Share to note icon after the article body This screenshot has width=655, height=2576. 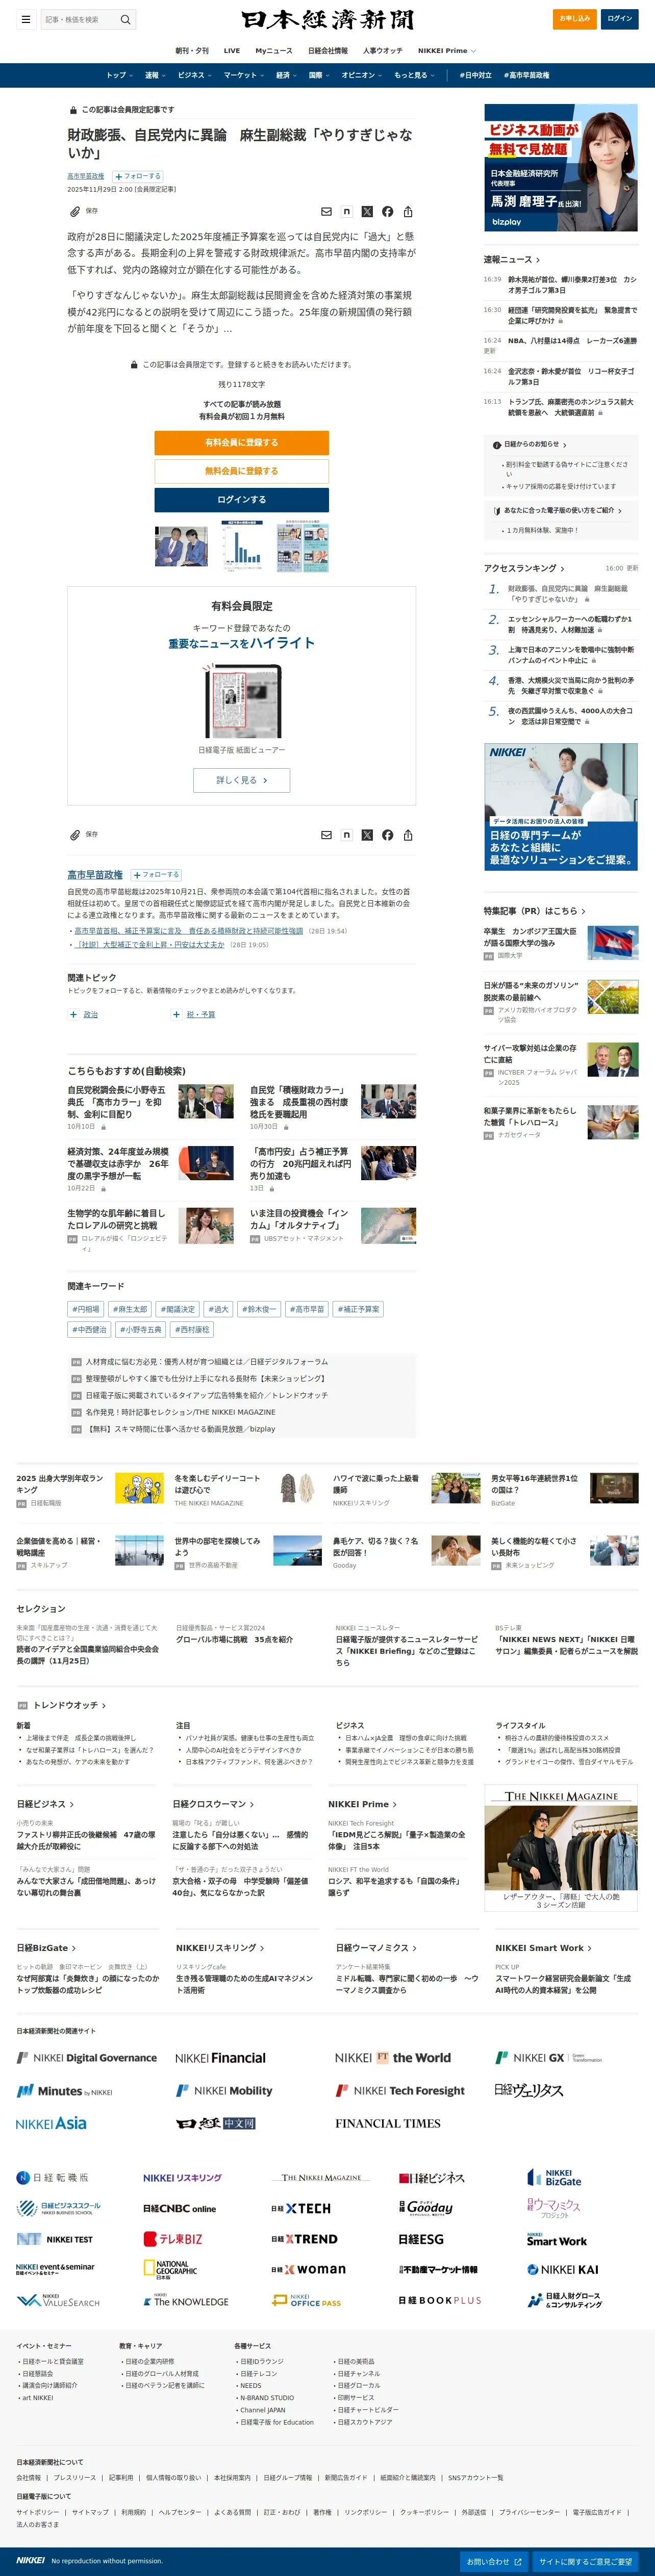[346, 834]
